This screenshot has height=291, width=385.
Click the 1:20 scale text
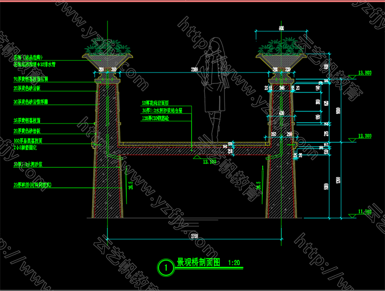pos(234,263)
